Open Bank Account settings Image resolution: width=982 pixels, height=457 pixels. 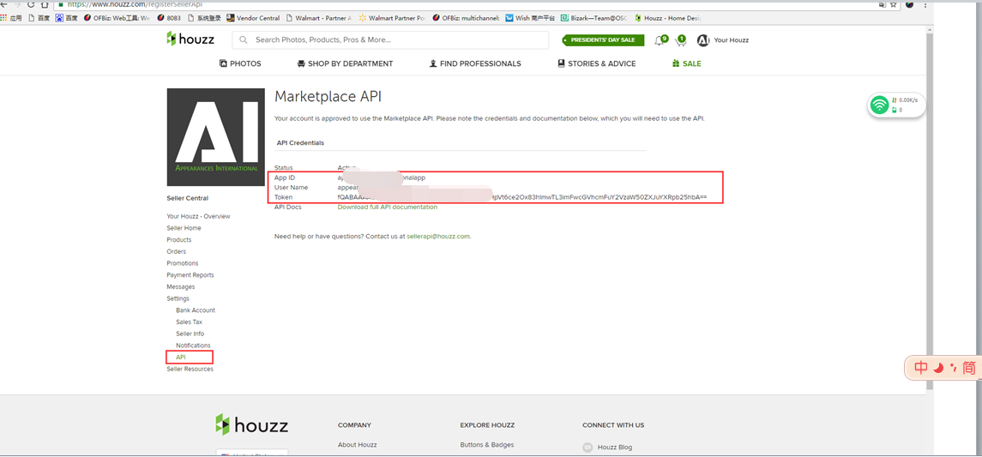pos(196,310)
